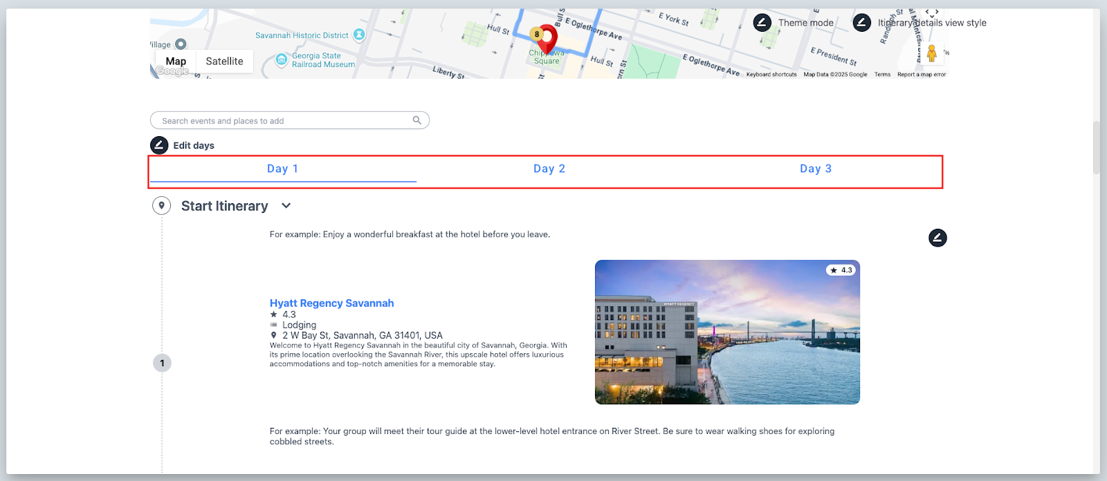Open the map Terms link
The image size is (1107, 481).
pos(882,74)
